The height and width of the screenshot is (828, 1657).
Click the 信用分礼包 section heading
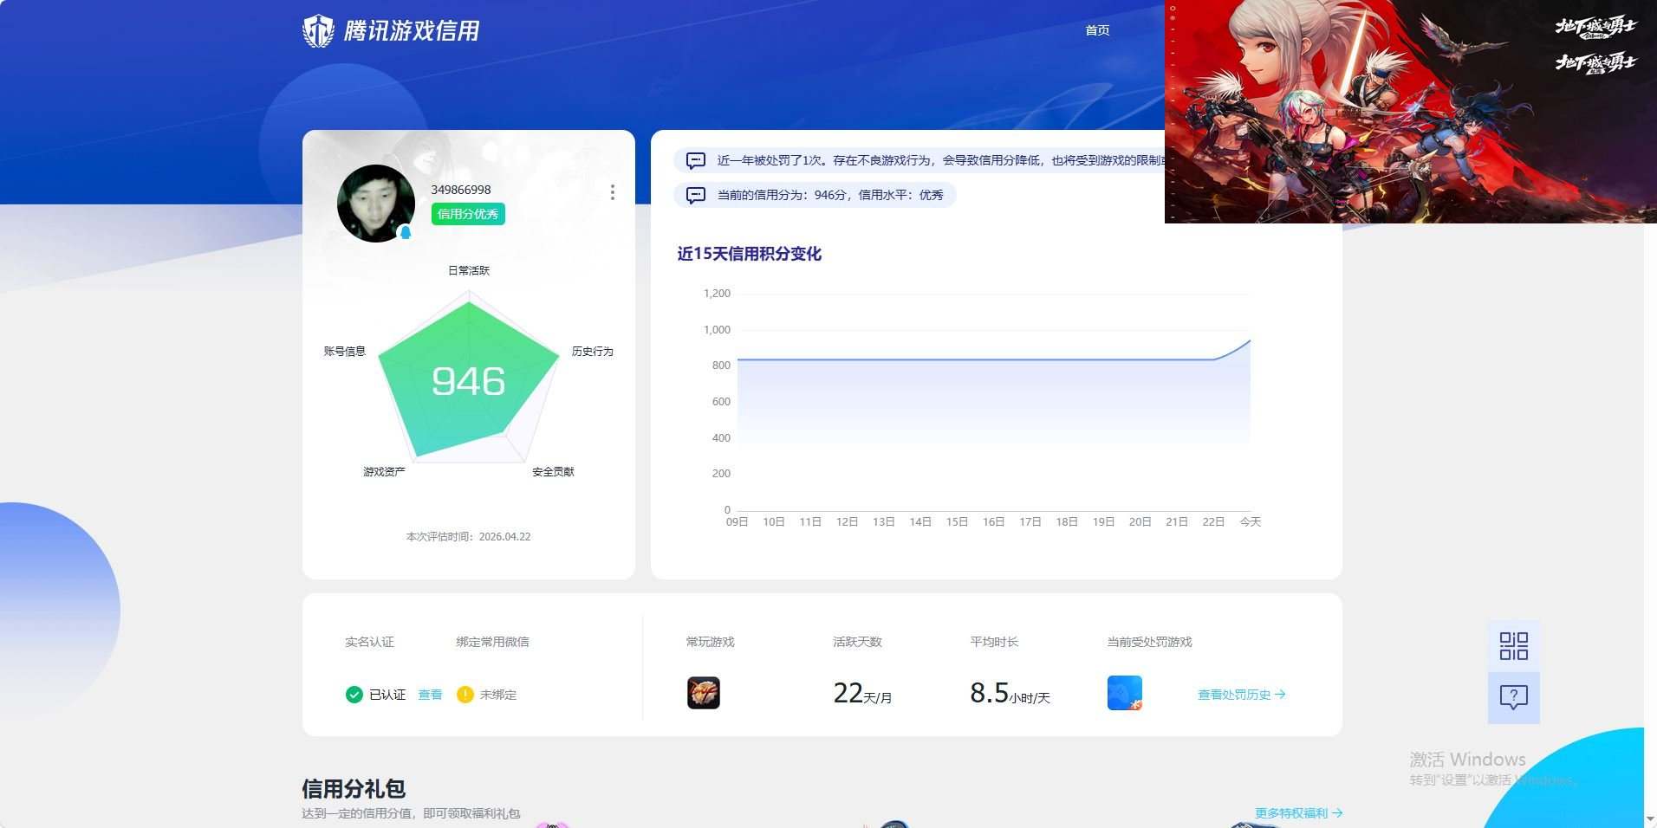tap(354, 788)
